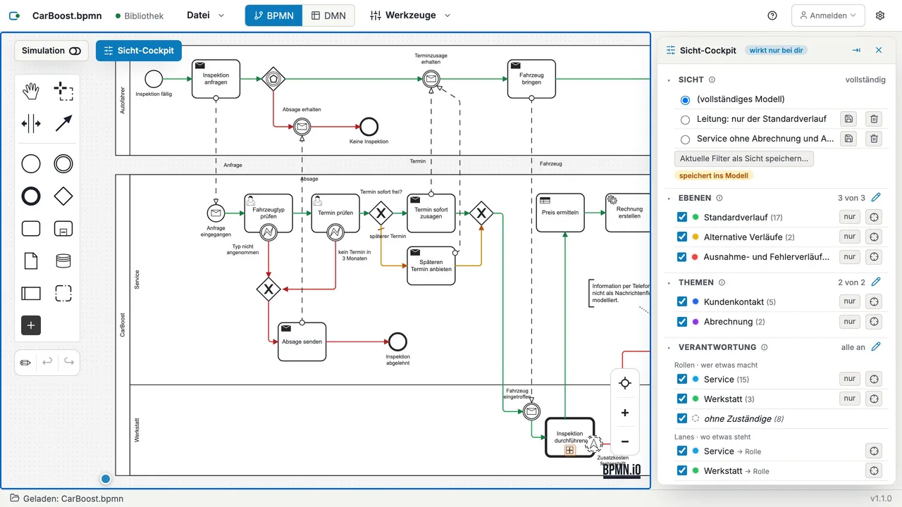Click nur button for Abrechnung
Image resolution: width=902 pixels, height=507 pixels.
point(850,321)
